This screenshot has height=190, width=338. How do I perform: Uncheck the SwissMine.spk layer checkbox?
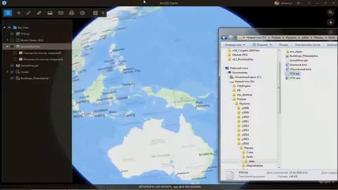coord(12,65)
